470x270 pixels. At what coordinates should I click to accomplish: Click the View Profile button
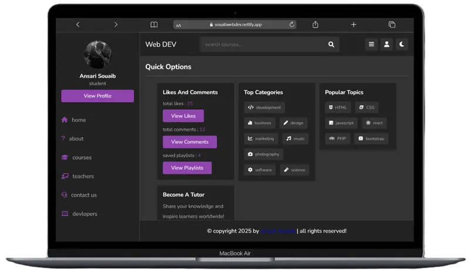coord(98,96)
